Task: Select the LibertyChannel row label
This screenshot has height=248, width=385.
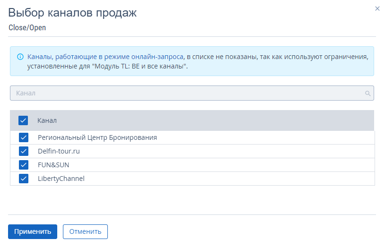Action: click(x=61, y=179)
